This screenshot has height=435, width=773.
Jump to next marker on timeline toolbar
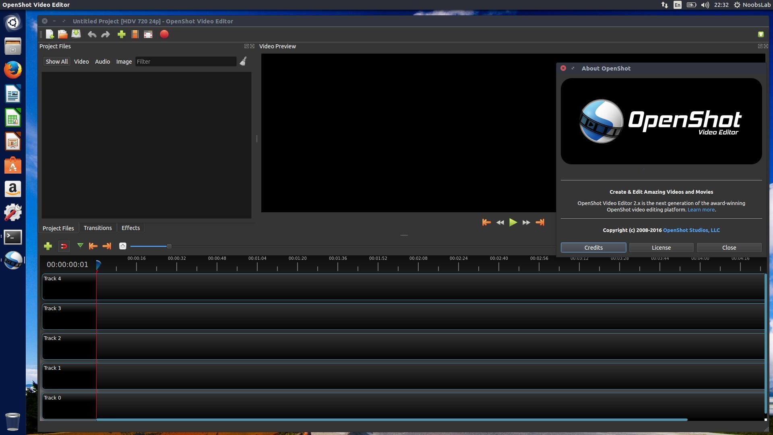107,246
